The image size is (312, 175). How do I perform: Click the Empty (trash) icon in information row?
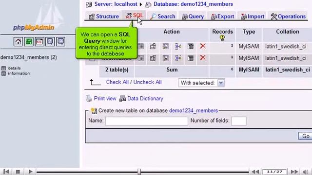click(x=191, y=58)
